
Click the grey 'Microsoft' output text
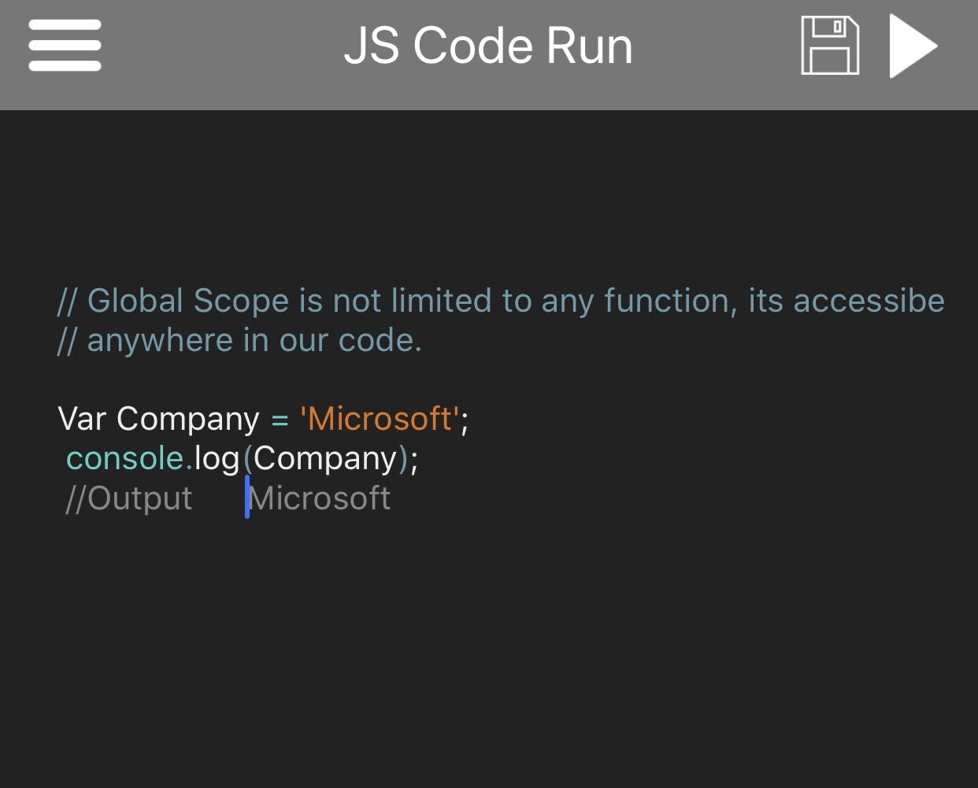320,498
